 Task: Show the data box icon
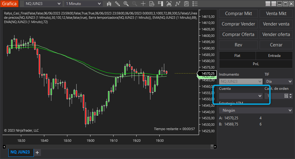152,4
